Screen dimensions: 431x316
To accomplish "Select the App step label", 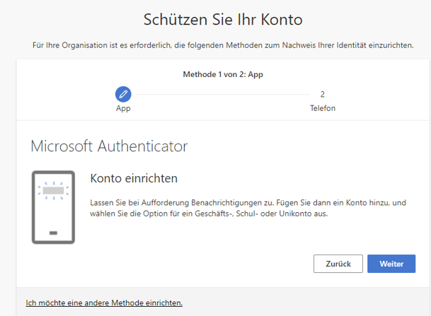I will (123, 109).
